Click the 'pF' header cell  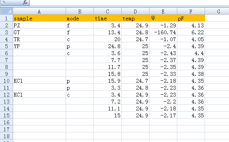click(x=191, y=18)
